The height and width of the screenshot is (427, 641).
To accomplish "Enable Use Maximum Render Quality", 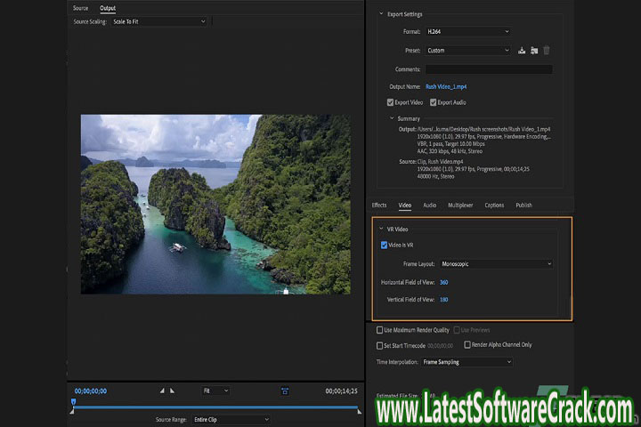I will point(380,330).
